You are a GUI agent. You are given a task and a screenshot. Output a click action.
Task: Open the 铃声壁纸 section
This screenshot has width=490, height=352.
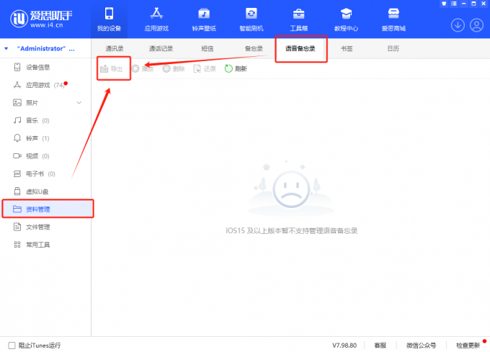point(204,19)
